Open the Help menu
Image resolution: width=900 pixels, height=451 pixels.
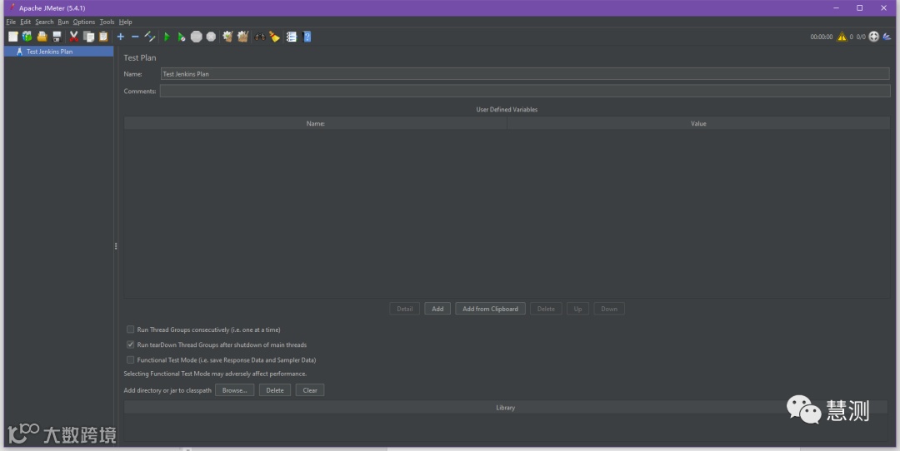tap(125, 22)
